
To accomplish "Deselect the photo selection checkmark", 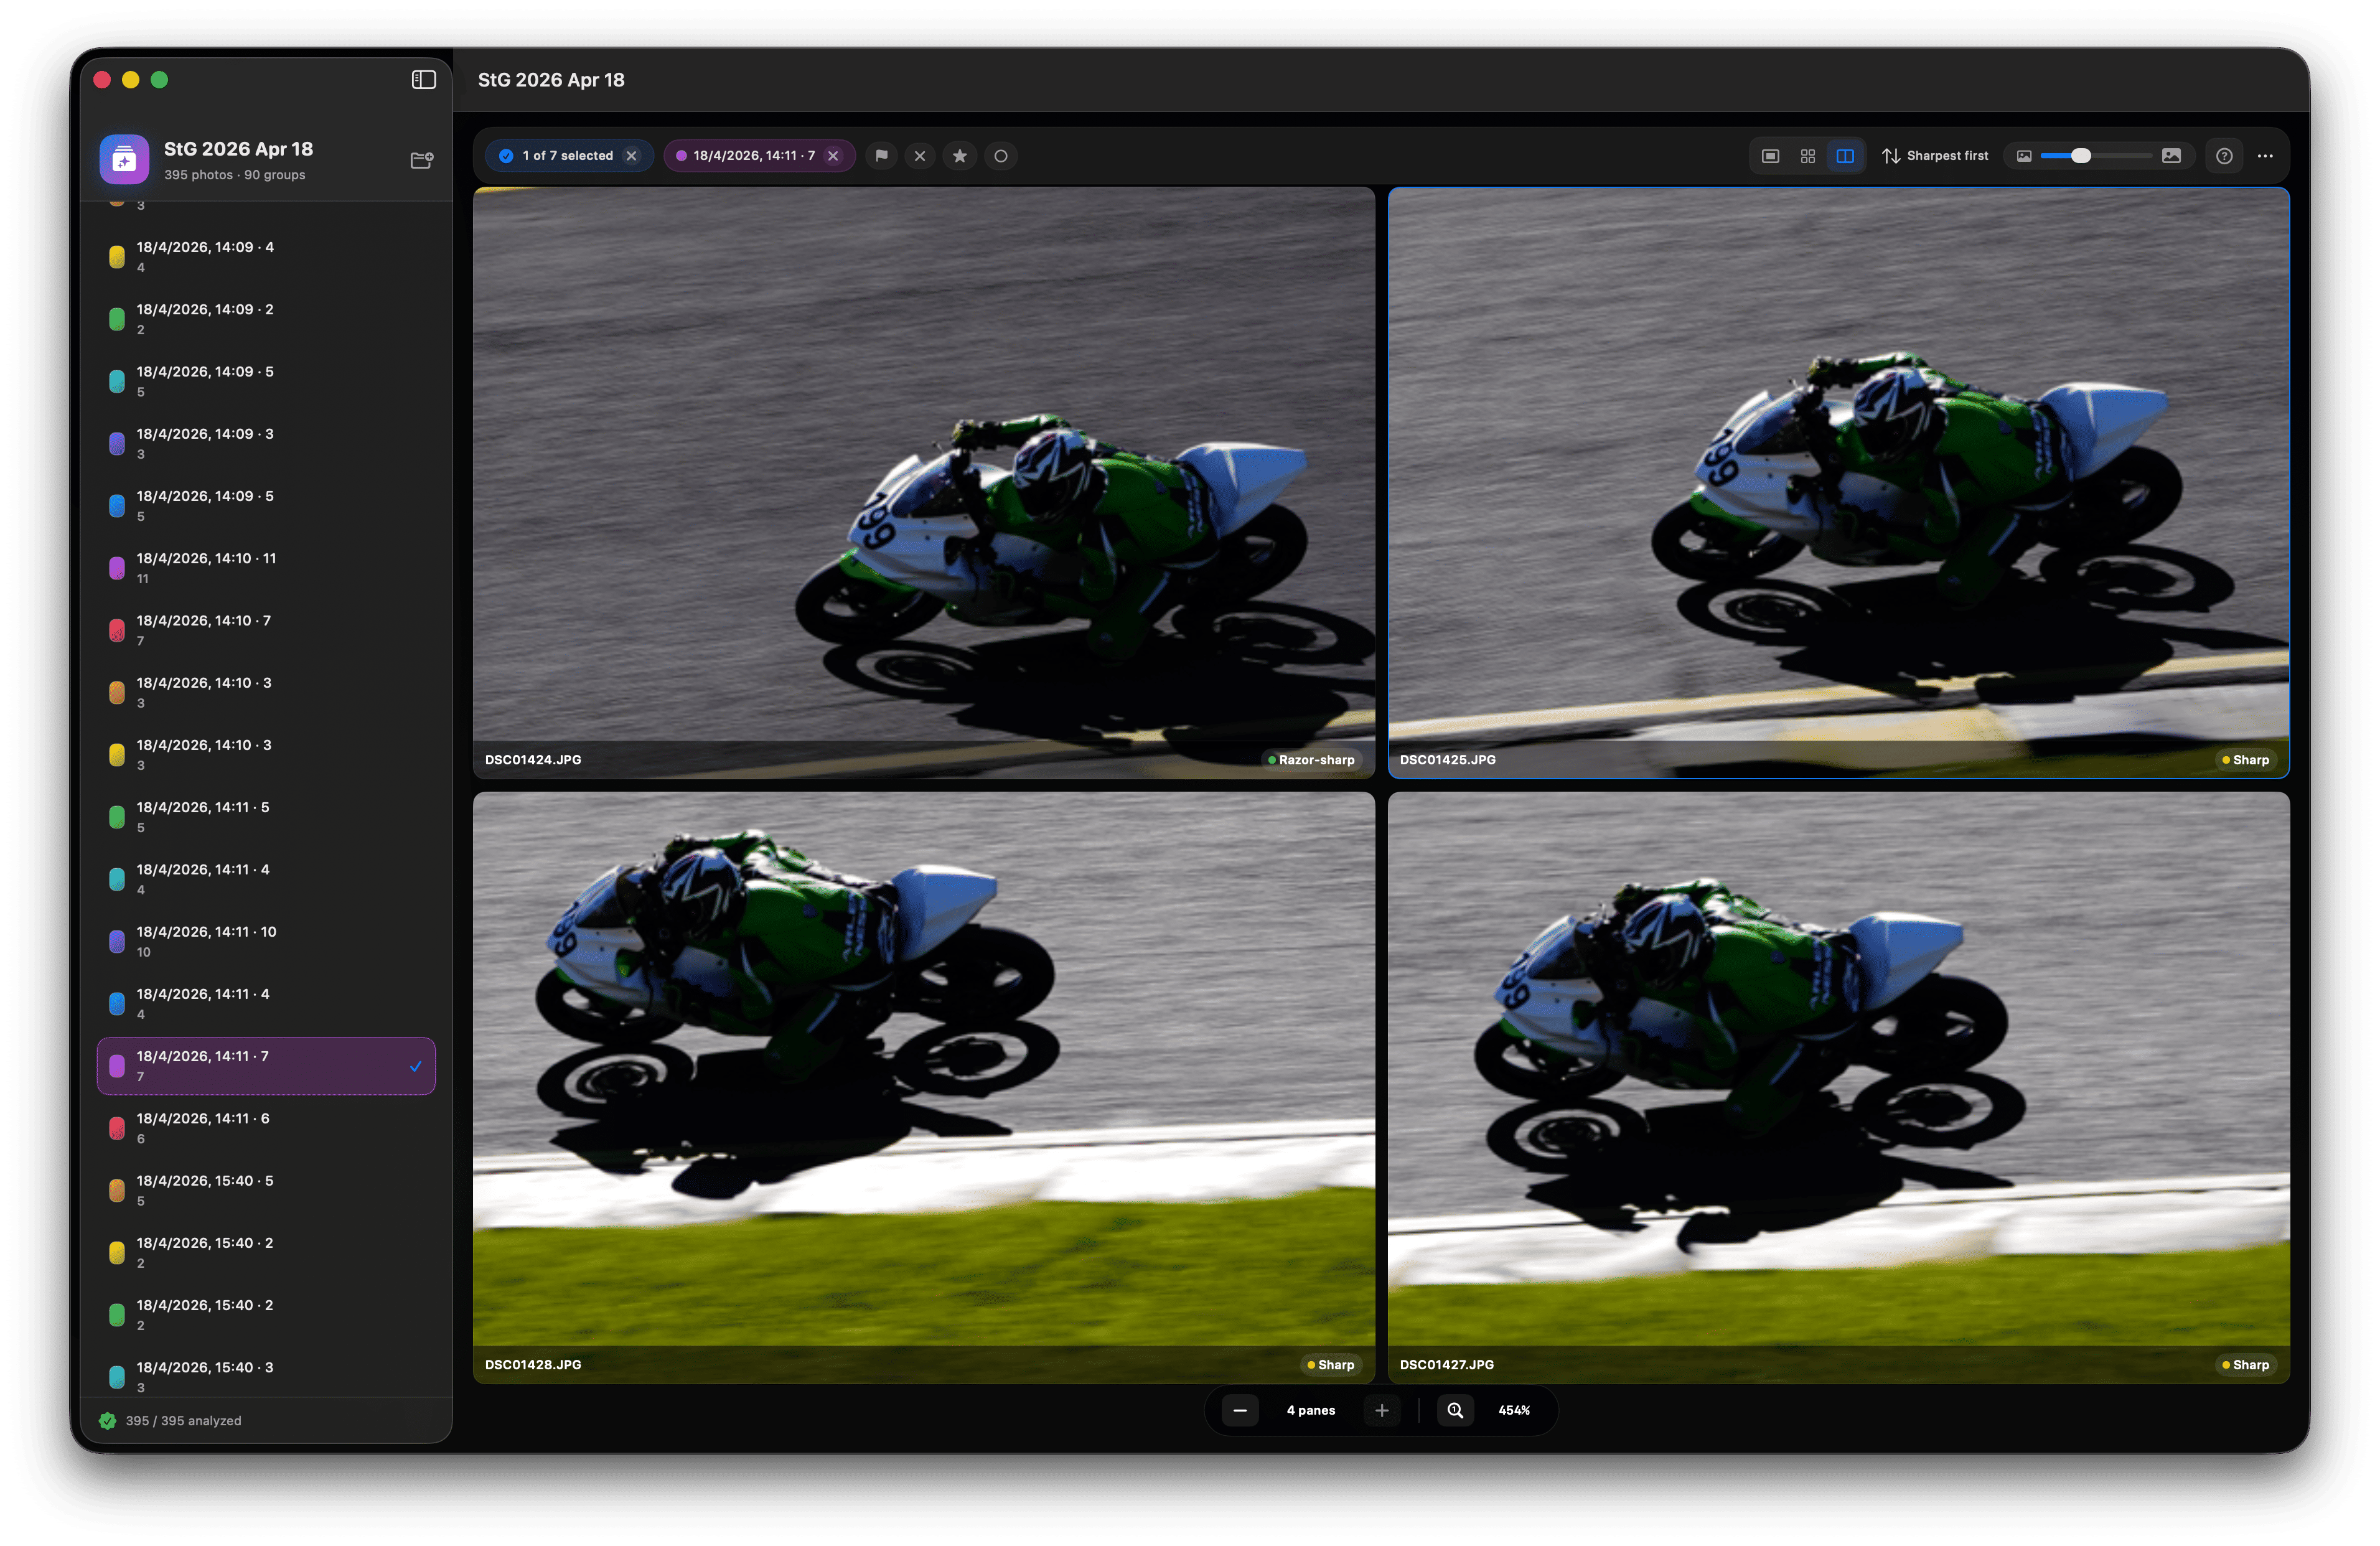I will click(x=505, y=156).
